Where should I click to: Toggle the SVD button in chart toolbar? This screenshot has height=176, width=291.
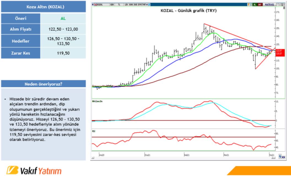(135, 4)
